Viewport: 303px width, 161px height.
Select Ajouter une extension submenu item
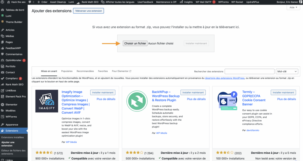coord(8,144)
